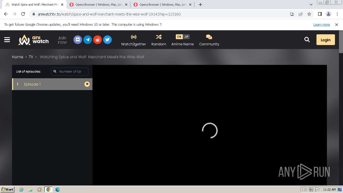The width and height of the screenshot is (343, 193).
Task: Open a new browser tab
Action: 200,5
